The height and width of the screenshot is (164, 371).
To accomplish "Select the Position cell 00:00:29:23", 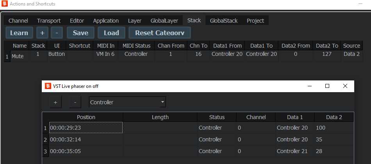I will point(85,128).
